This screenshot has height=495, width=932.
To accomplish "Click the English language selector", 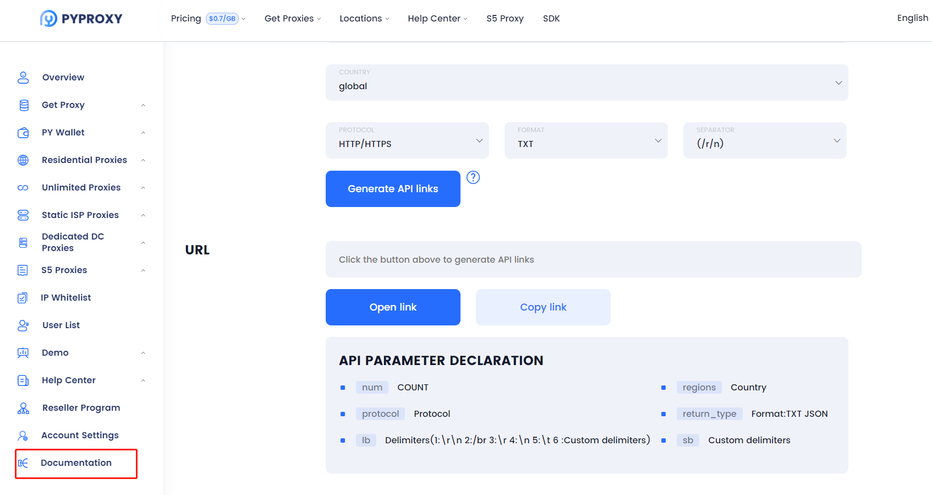I will [x=912, y=18].
